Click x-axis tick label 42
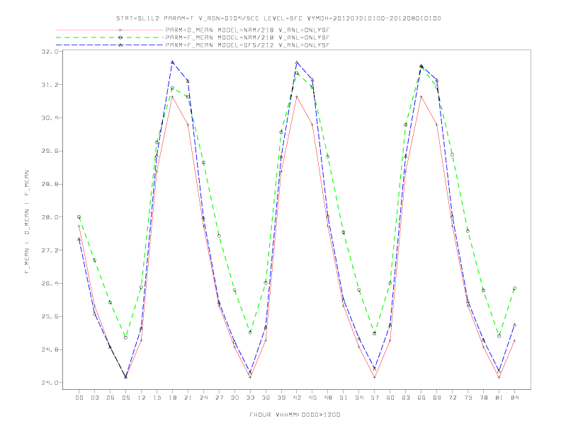 tap(297, 398)
